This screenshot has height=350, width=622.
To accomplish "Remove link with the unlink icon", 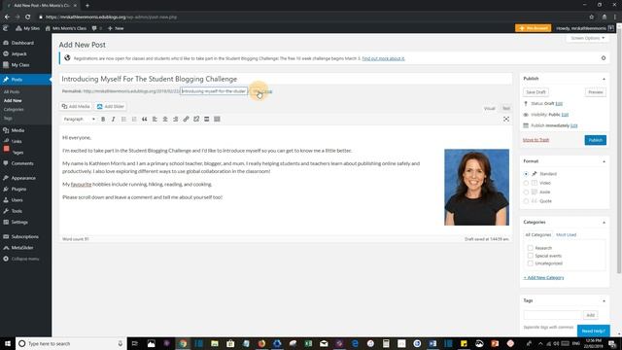I will 196,119.
